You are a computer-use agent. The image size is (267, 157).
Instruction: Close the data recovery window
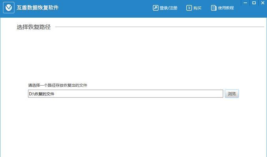(x=263, y=3)
